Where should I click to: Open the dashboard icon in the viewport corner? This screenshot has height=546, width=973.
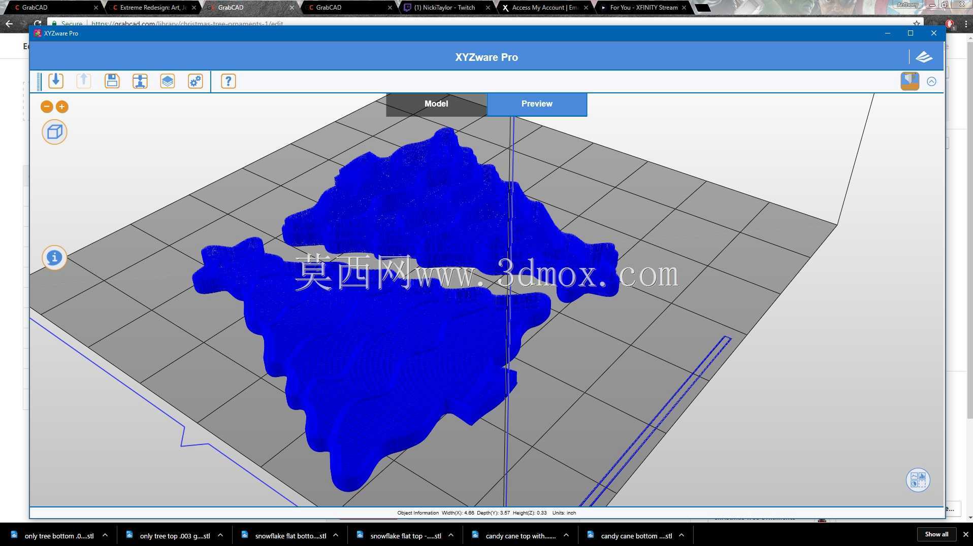tap(918, 480)
